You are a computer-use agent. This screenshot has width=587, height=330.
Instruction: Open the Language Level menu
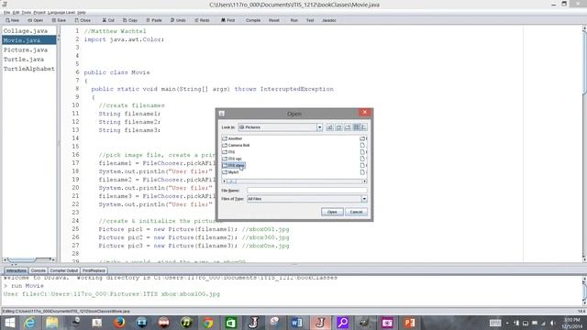(61, 12)
